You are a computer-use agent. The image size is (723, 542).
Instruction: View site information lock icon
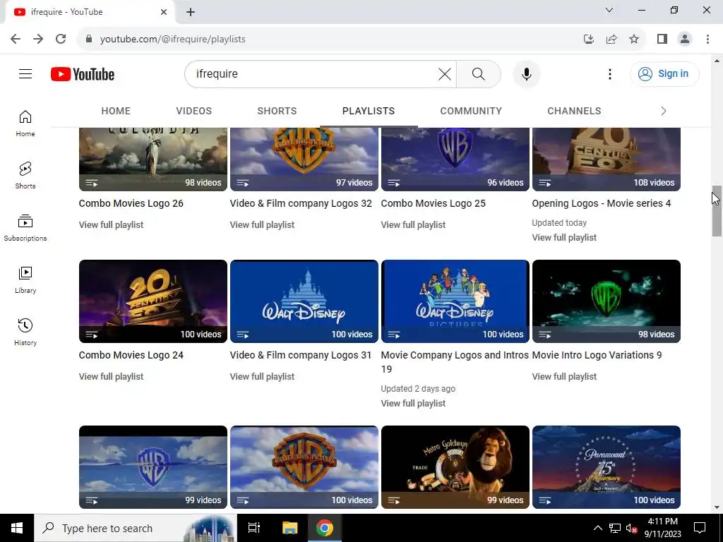[x=89, y=39]
